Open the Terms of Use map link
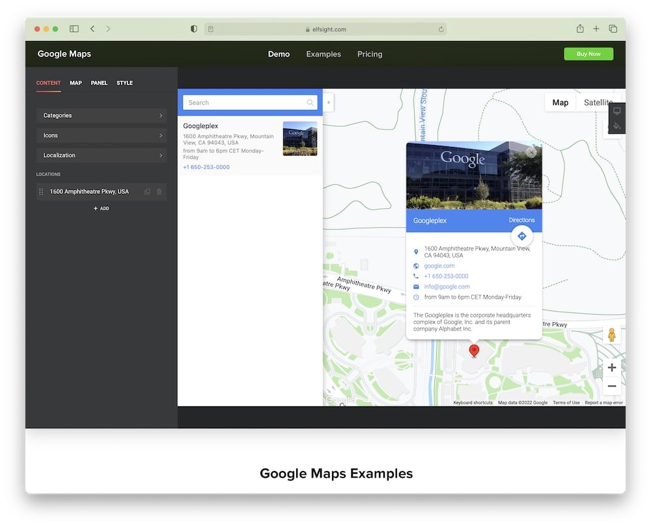Screen dimensions: 651x527 (566, 403)
